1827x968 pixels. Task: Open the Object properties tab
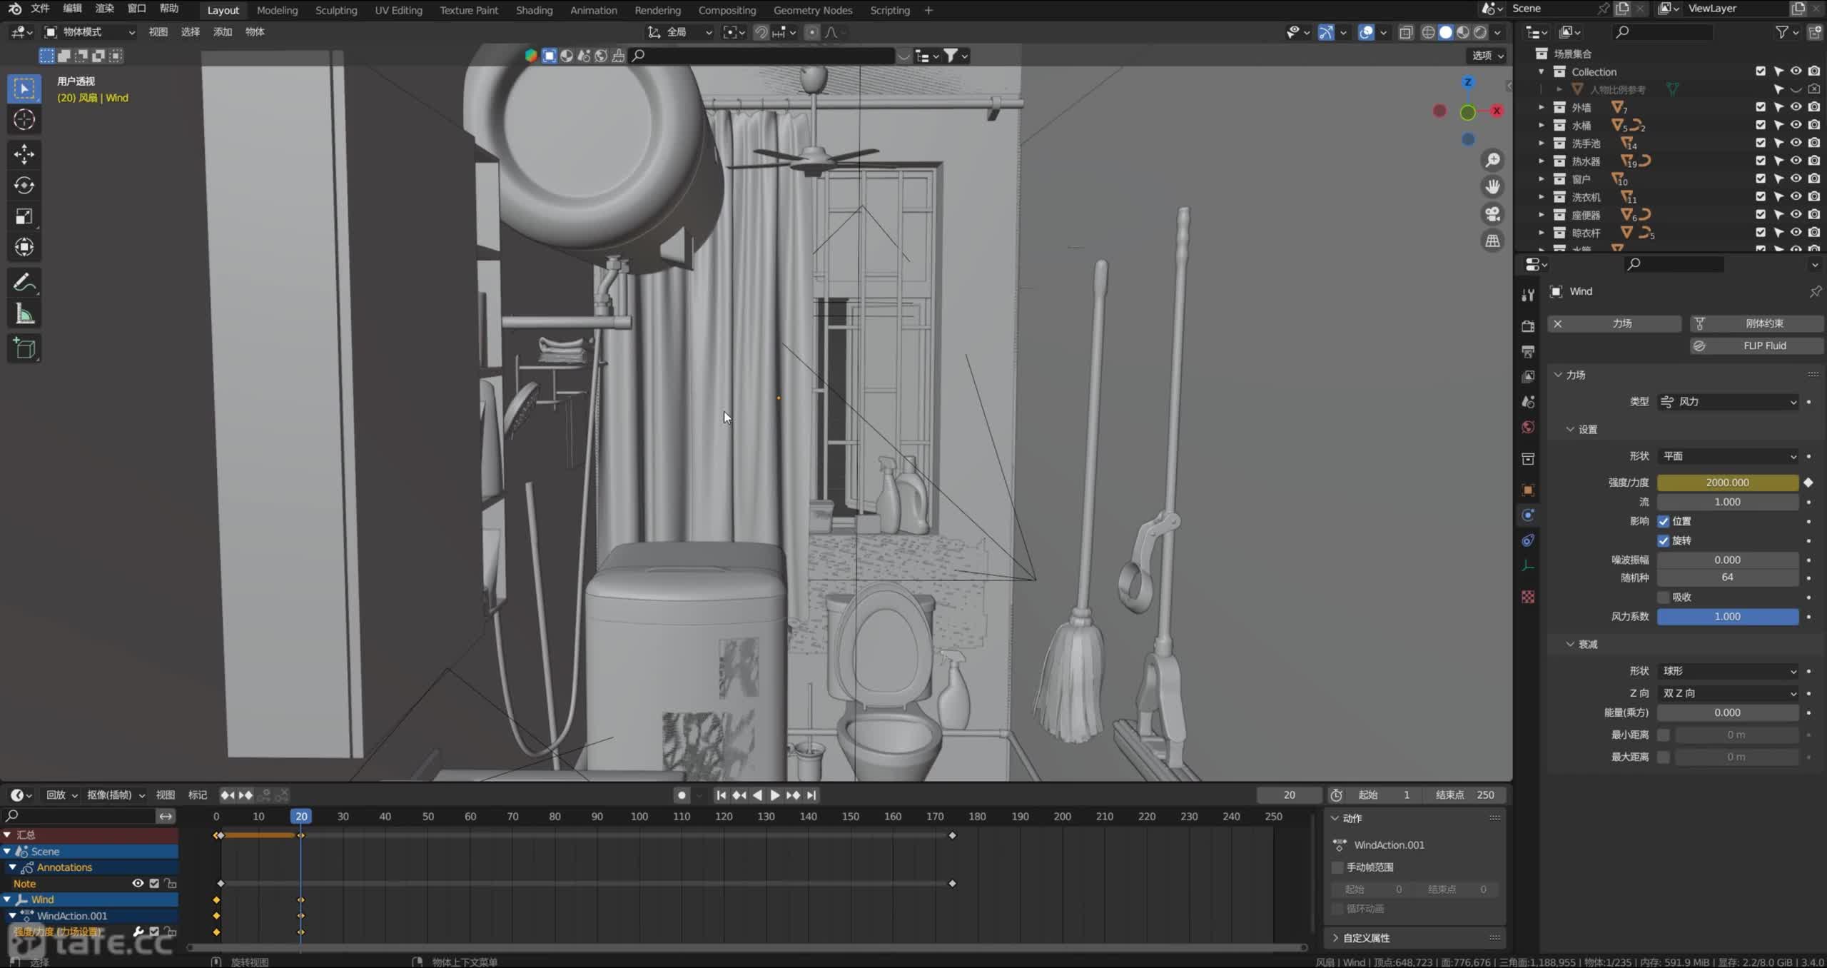1528,490
